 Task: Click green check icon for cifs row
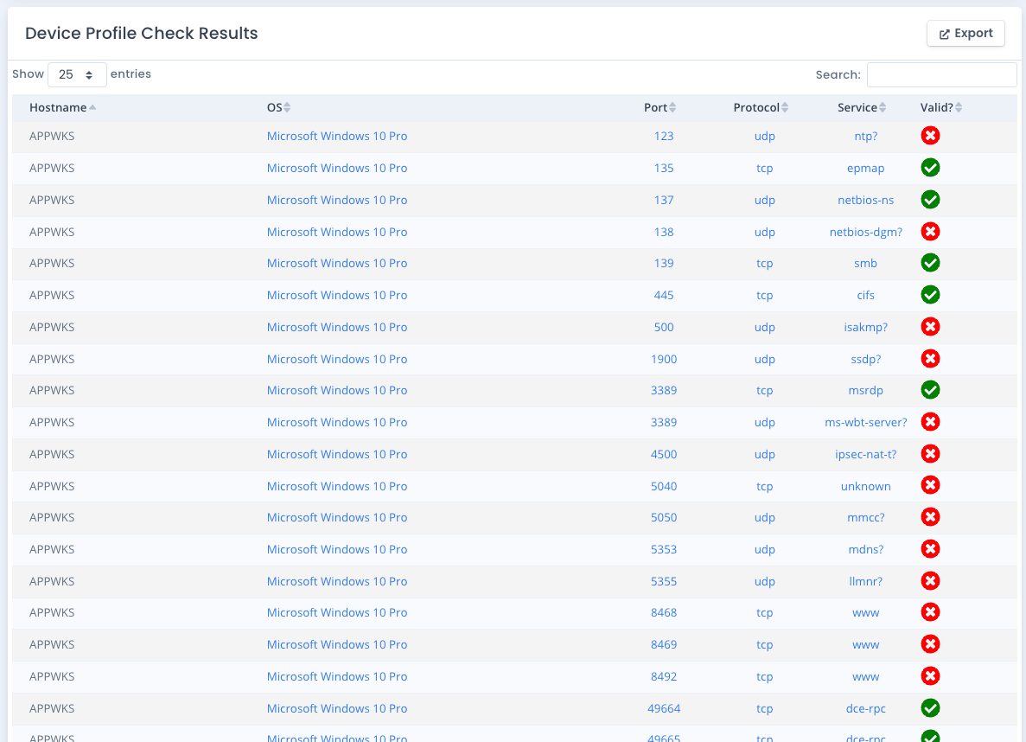[x=930, y=295]
